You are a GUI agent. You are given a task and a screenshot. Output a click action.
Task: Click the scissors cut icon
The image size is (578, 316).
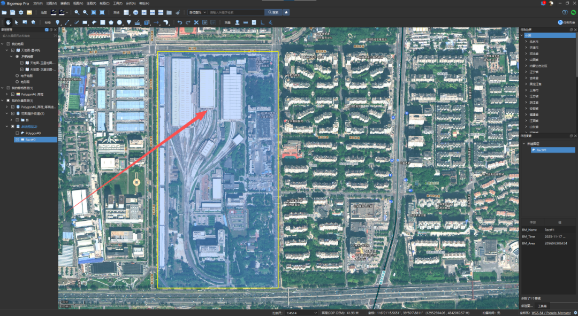[196, 22]
